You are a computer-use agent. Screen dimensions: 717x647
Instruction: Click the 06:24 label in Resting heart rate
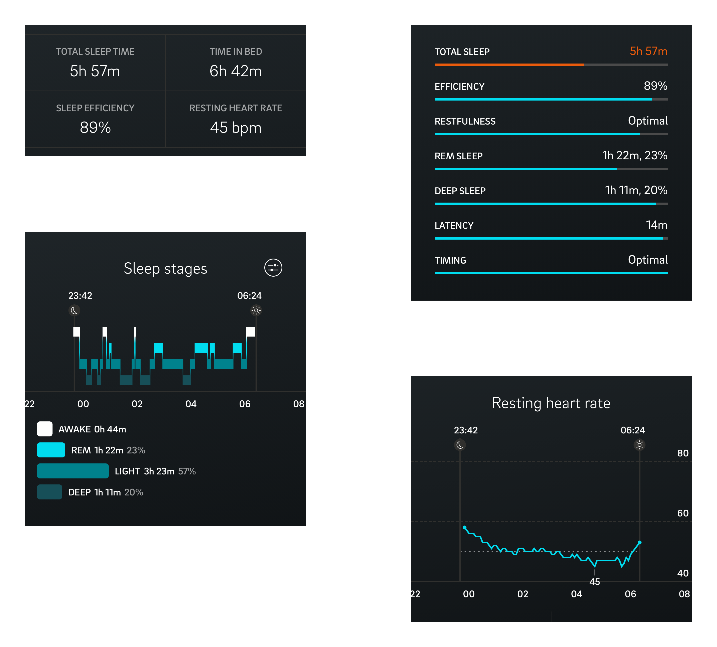632,430
